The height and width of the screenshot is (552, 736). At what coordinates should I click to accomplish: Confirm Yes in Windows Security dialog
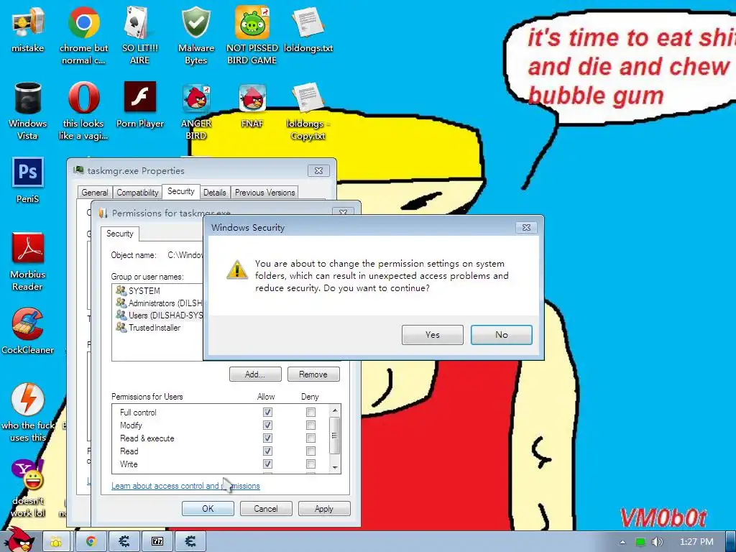click(x=432, y=335)
